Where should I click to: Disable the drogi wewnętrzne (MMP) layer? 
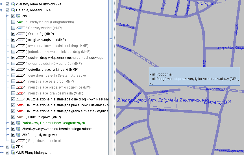13,40
